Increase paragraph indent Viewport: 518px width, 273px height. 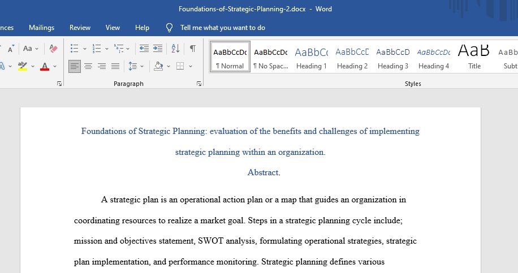pyautogui.click(x=158, y=49)
